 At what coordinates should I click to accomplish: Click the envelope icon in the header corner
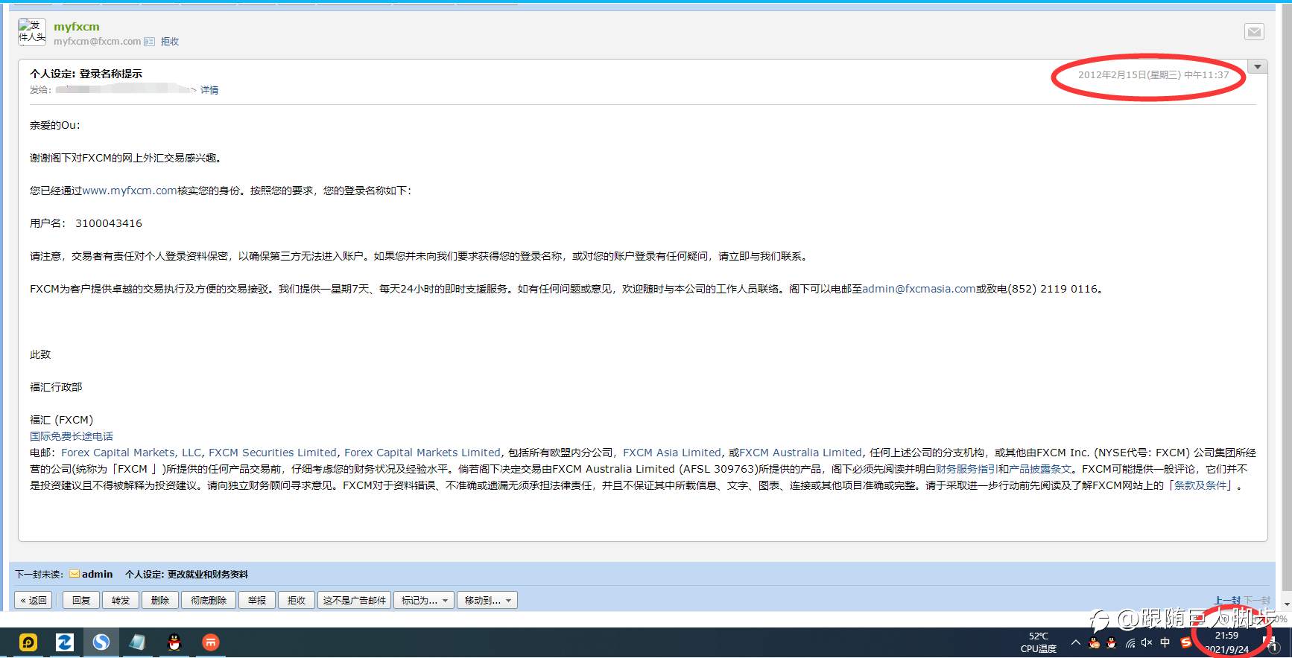pos(1254,31)
